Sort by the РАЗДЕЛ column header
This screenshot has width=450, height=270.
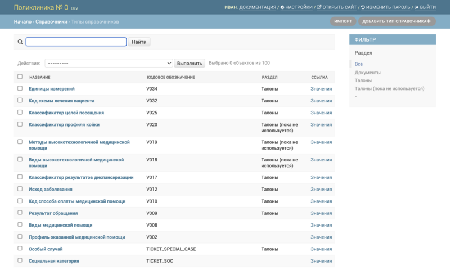point(269,77)
